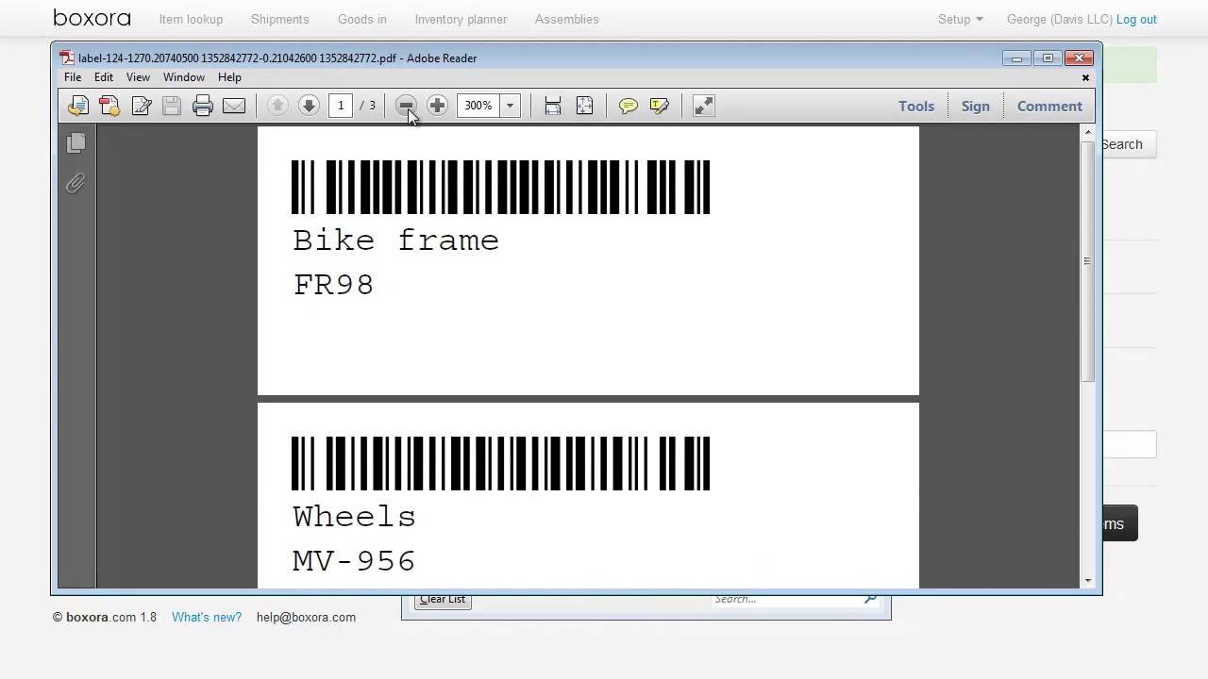The image size is (1208, 679).
Task: Select the Highlight text tool icon
Action: [x=660, y=106]
